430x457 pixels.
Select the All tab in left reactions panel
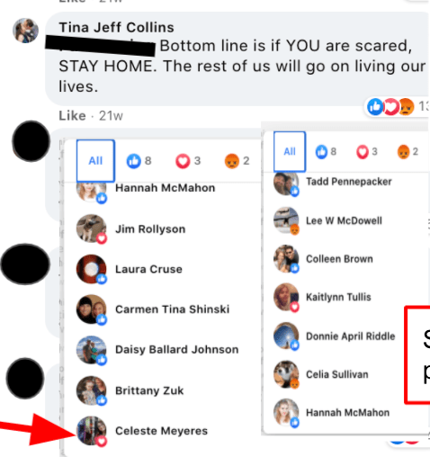(x=95, y=161)
